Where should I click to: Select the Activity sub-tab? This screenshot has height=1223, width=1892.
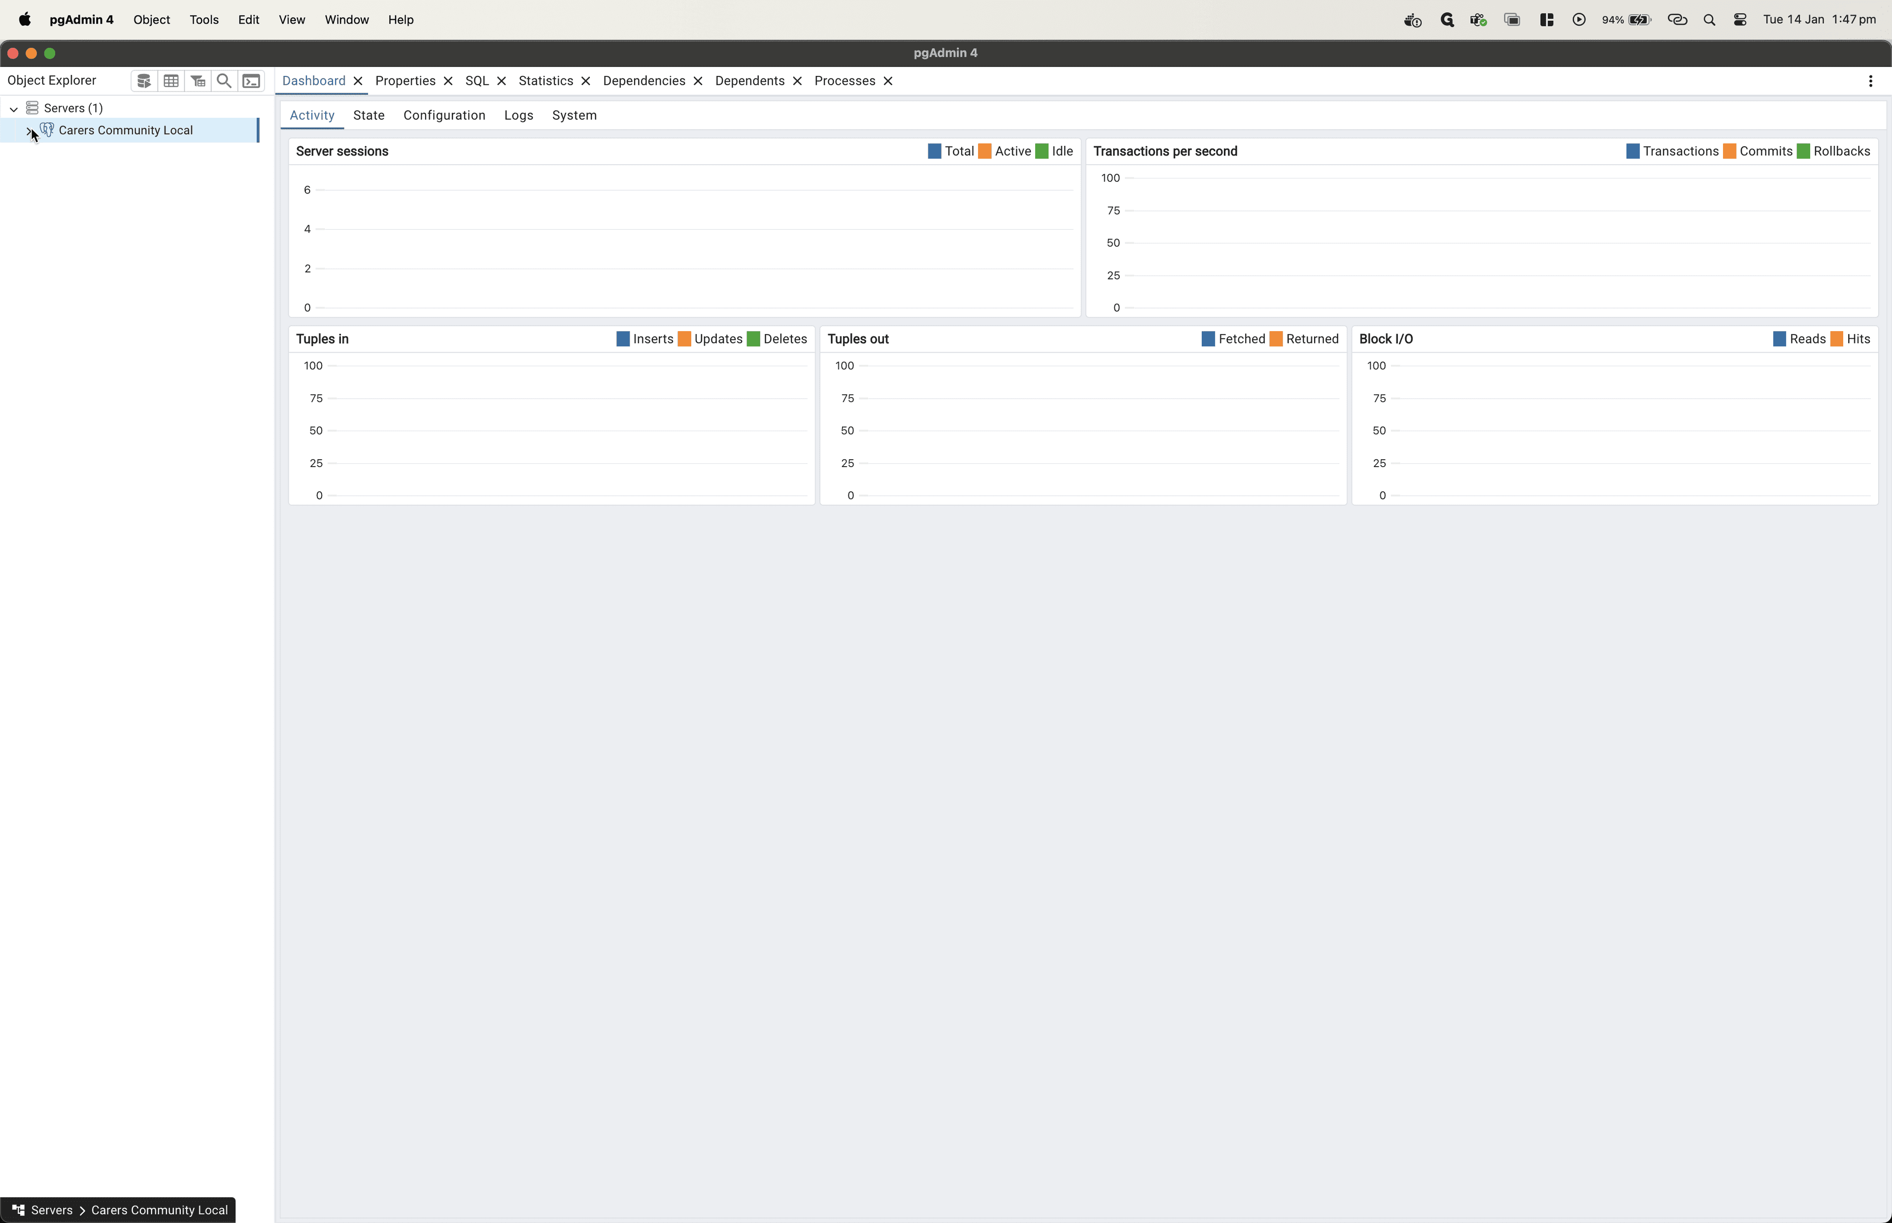click(312, 115)
